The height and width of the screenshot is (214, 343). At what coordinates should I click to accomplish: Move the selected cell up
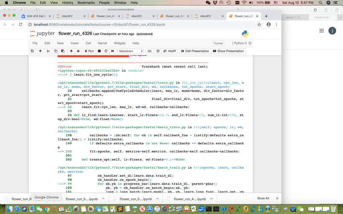72,51
